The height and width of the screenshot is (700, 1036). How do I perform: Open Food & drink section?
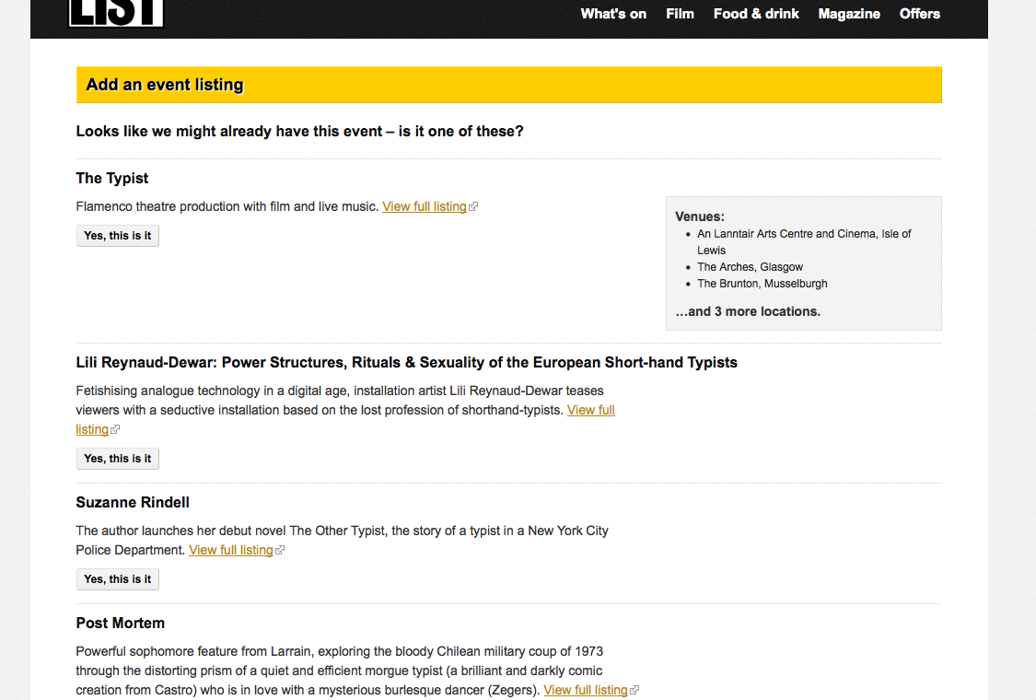(x=756, y=14)
